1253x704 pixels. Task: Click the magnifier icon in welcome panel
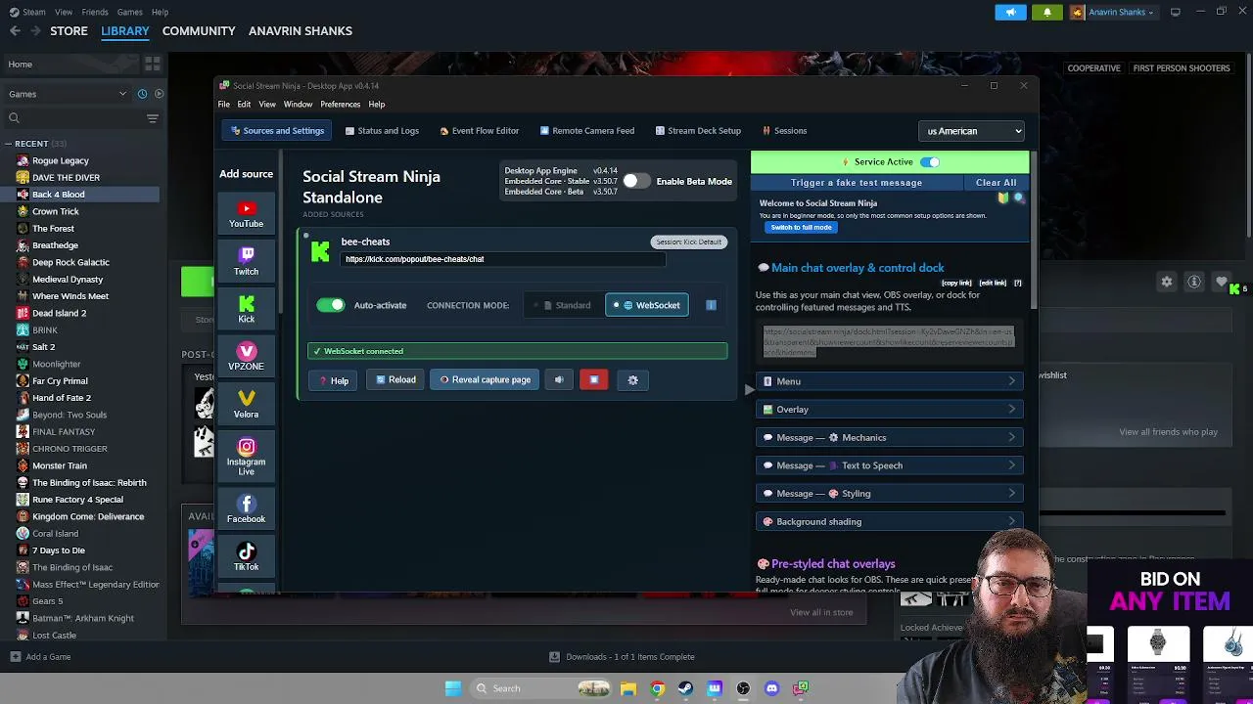click(1018, 198)
